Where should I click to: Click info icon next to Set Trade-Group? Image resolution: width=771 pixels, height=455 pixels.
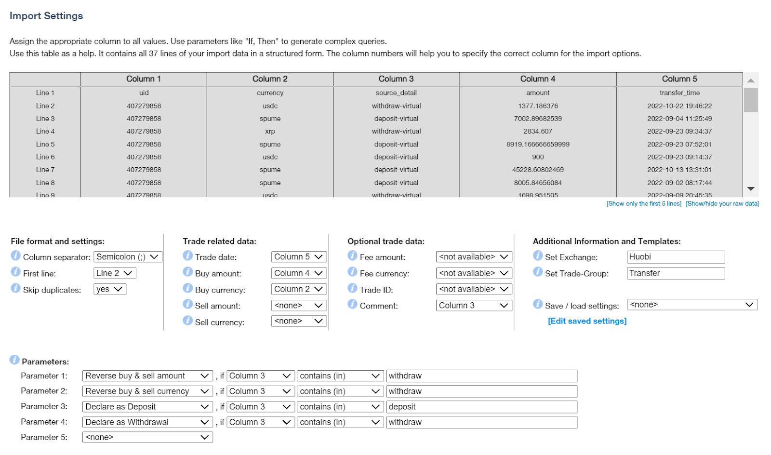(538, 272)
